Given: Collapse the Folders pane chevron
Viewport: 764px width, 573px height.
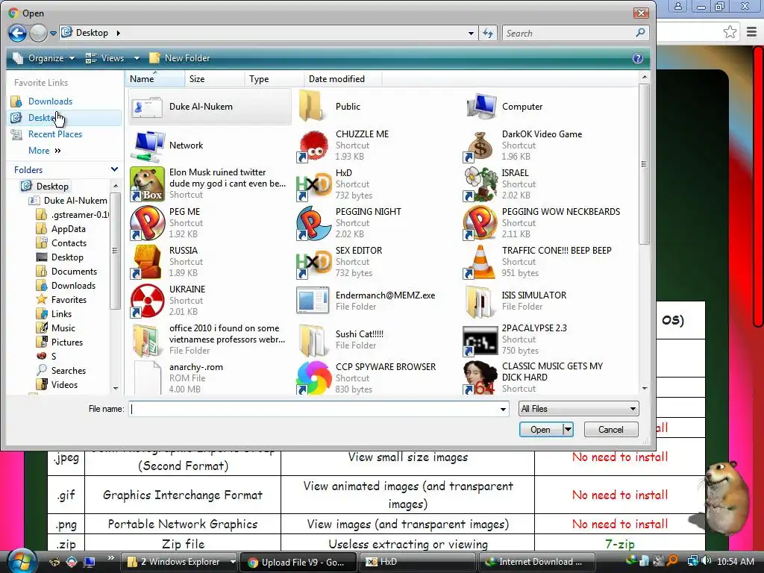Looking at the screenshot, I should [x=114, y=169].
